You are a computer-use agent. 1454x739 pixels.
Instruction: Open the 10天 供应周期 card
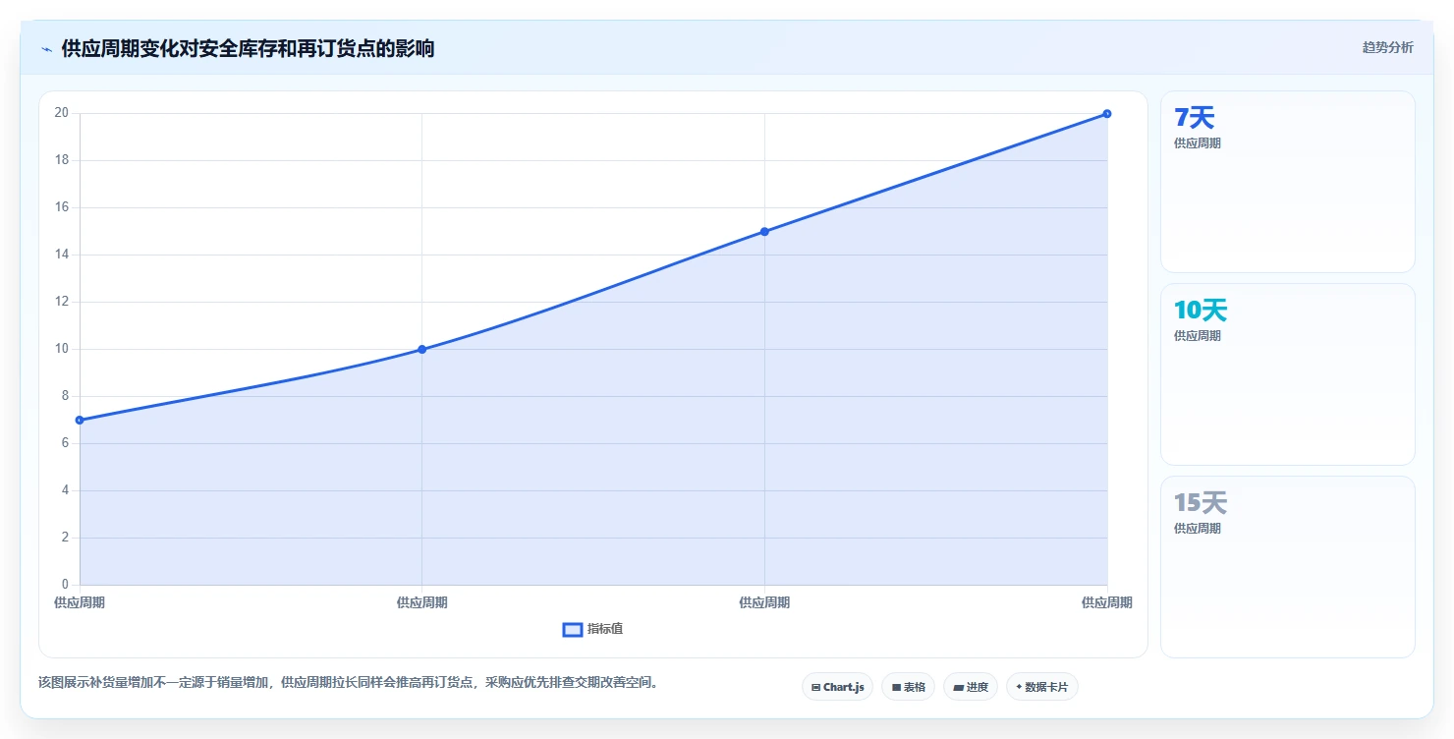pyautogui.click(x=1288, y=374)
